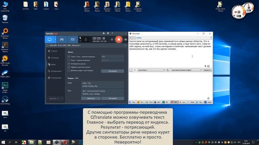259x145 pixels.
Task: Go back in QTranslate history
Action: click(x=130, y=37)
